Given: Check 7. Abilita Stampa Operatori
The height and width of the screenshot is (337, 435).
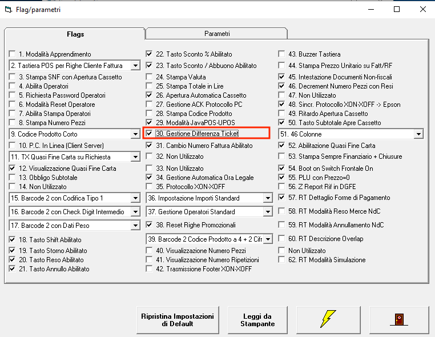Looking at the screenshot, I should pos(12,113).
